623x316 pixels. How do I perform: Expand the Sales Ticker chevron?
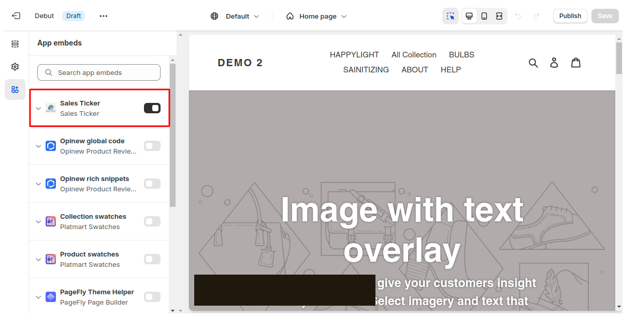pos(38,109)
